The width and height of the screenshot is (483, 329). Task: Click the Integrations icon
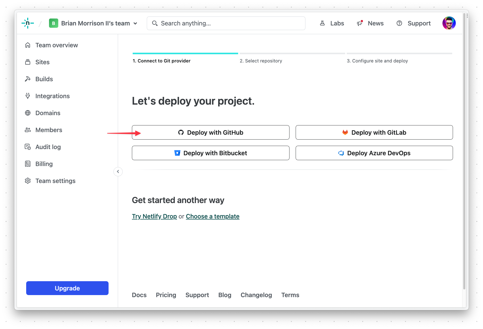coord(28,96)
